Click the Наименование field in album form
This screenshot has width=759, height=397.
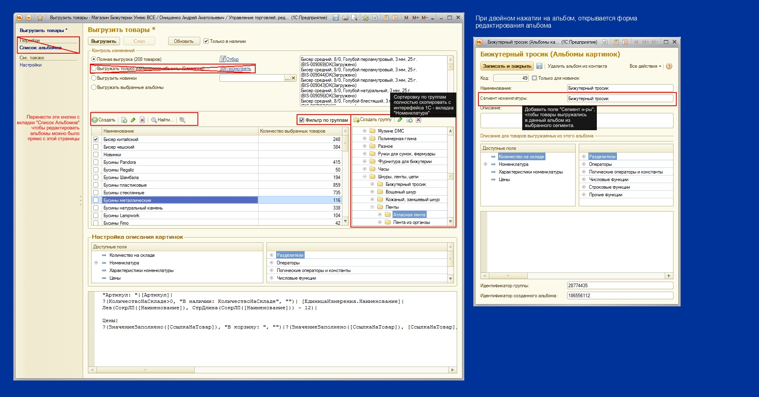point(620,88)
